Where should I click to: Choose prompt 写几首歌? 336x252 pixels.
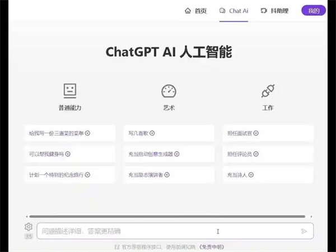point(169,133)
